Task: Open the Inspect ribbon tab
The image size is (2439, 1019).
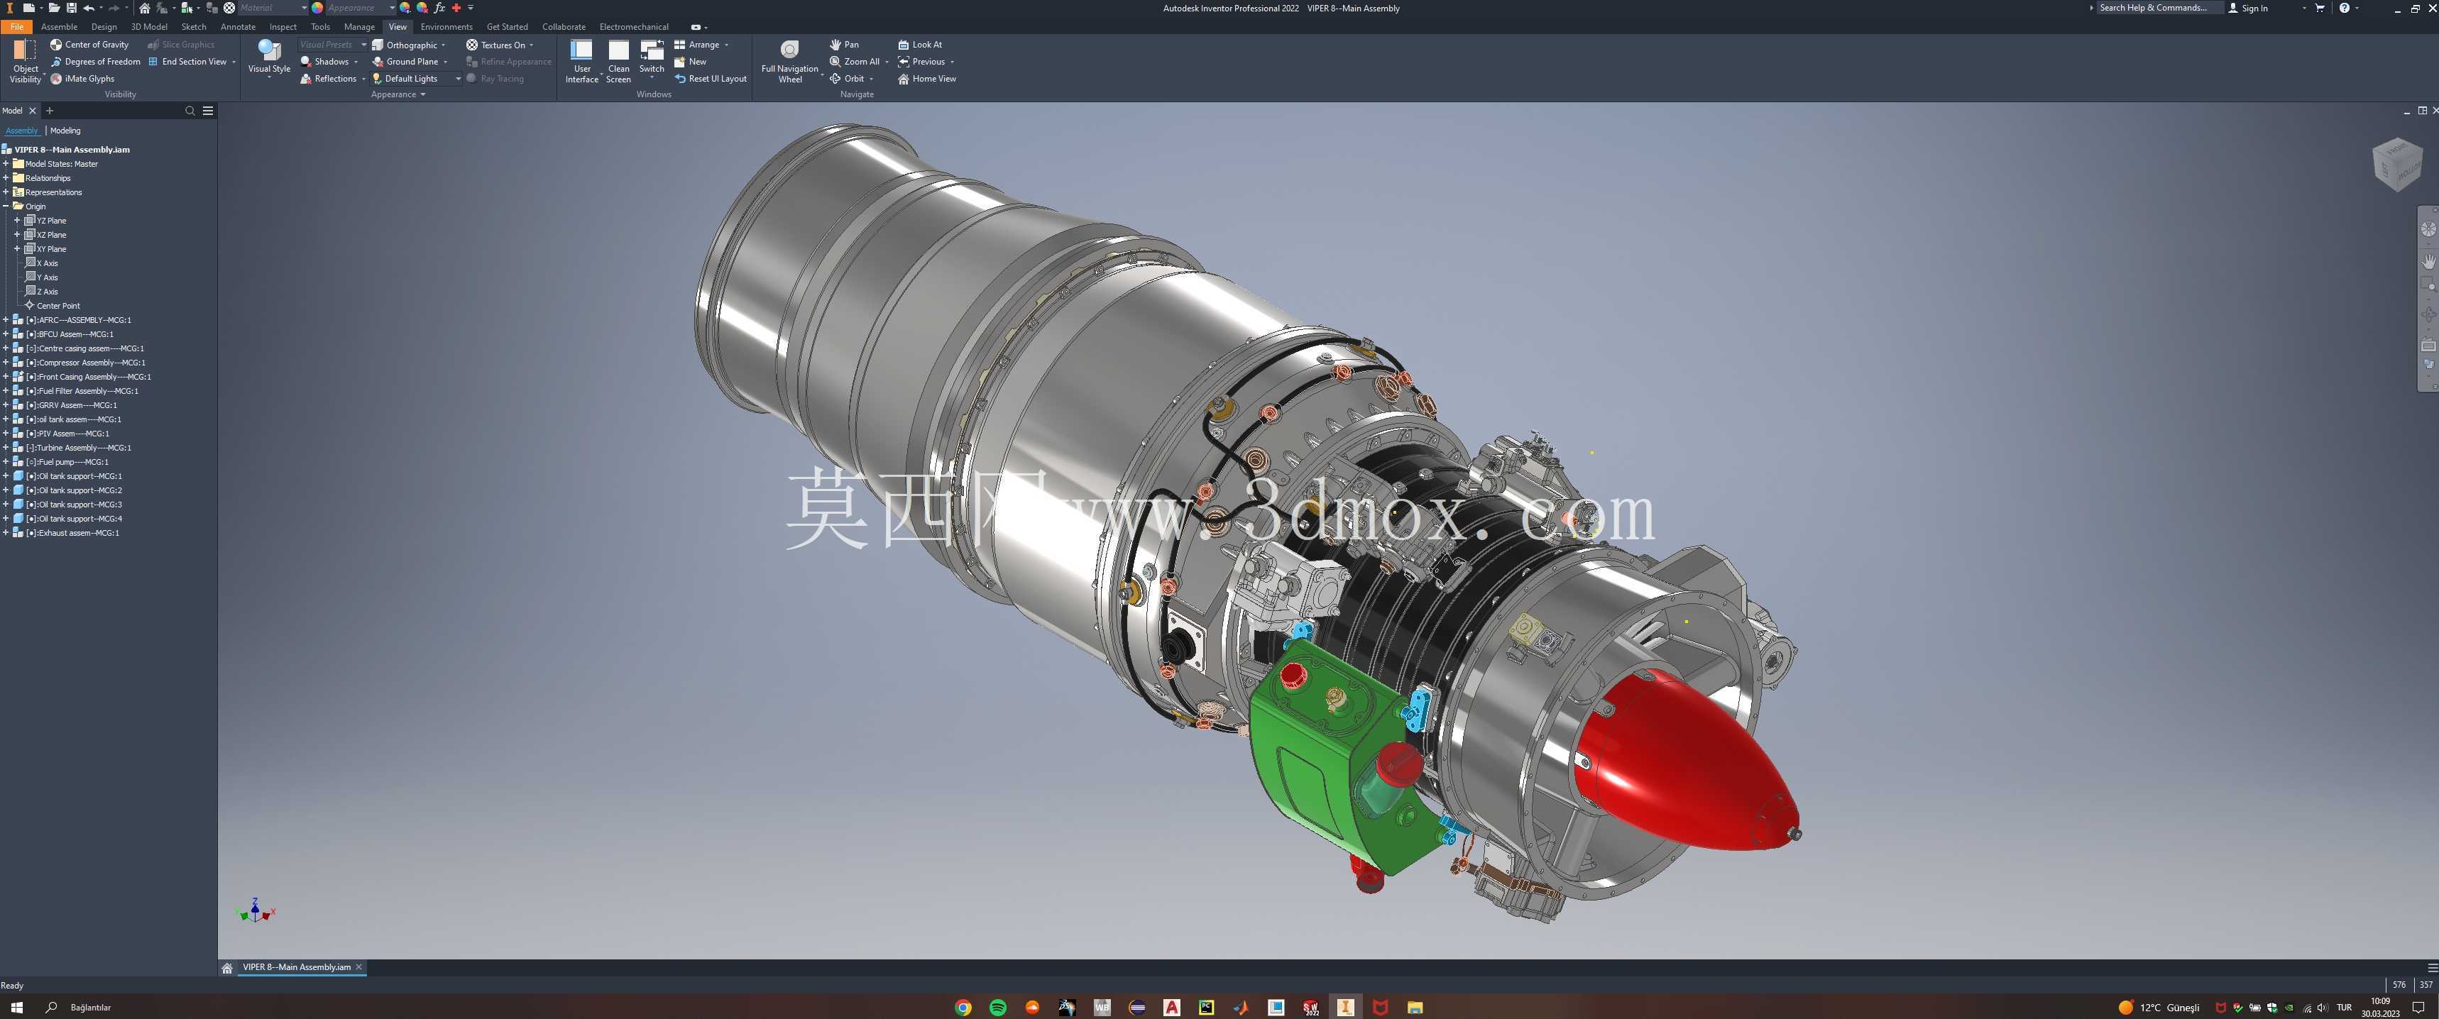Action: pos(282,26)
